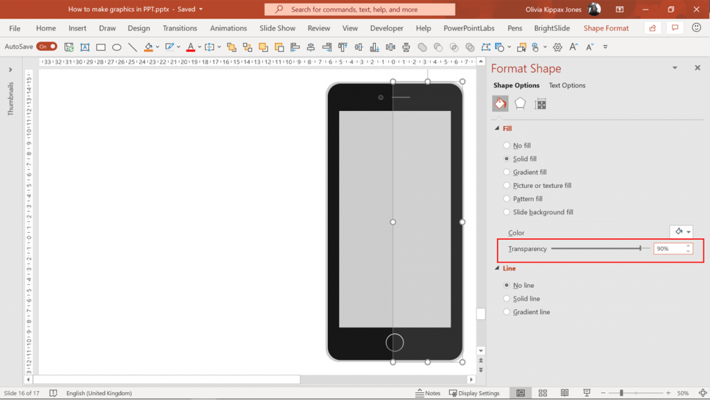The width and height of the screenshot is (710, 400).
Task: Start Slide Show from the status bar
Action: [587, 393]
